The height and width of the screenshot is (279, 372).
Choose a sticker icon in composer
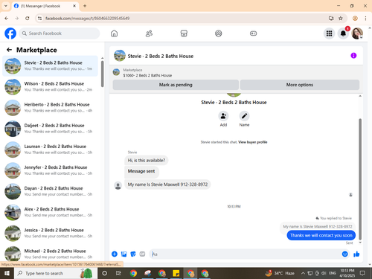click(133, 254)
